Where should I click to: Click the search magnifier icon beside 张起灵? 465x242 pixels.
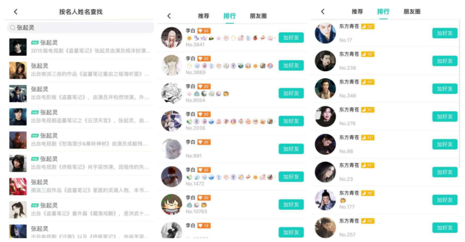pyautogui.click(x=12, y=27)
